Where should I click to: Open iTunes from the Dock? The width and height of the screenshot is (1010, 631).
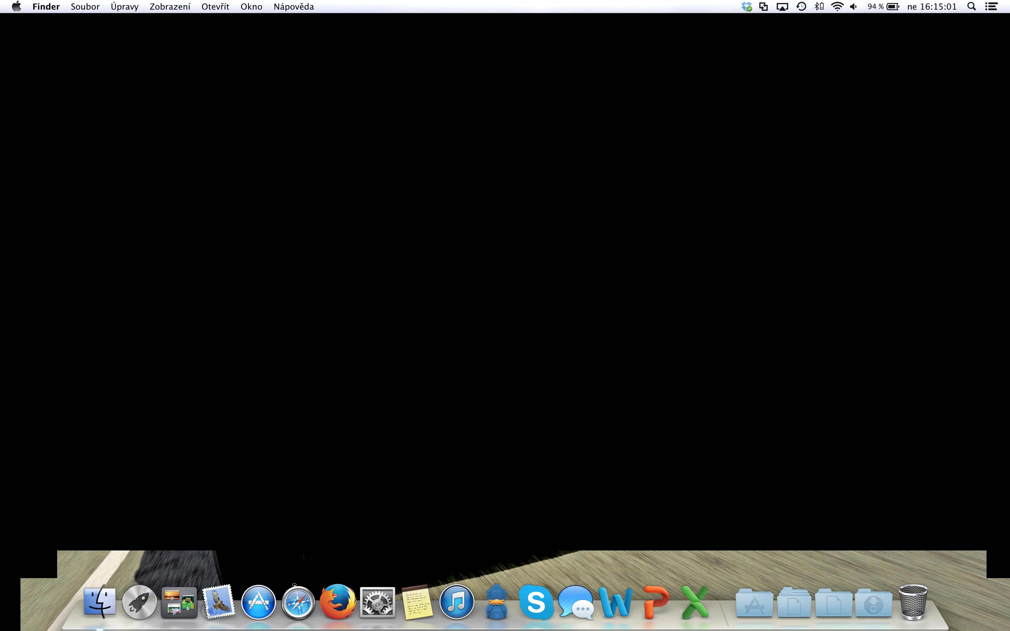[457, 602]
